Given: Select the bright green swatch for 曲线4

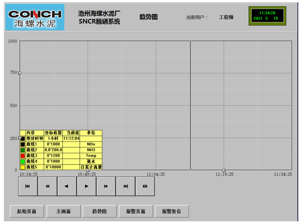Looking at the screenshot, I should click(23, 161).
